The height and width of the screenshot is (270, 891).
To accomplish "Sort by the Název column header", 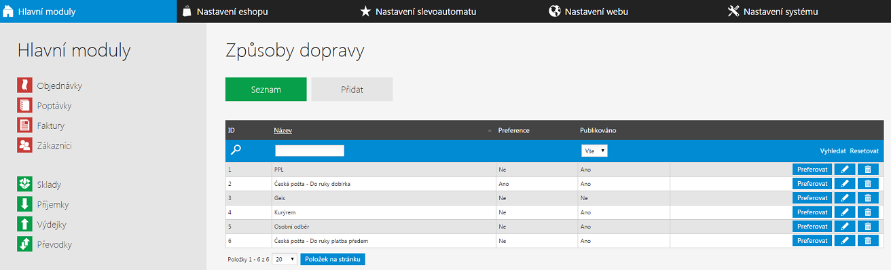I will [283, 130].
